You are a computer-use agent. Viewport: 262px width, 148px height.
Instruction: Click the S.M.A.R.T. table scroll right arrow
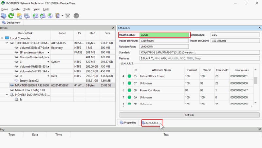pyautogui.click(x=251, y=106)
